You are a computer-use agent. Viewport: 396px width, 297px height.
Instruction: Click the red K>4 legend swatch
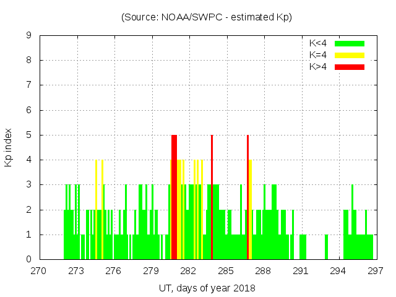click(350, 67)
